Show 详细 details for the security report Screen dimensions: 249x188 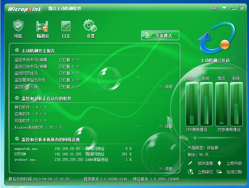(x=166, y=87)
